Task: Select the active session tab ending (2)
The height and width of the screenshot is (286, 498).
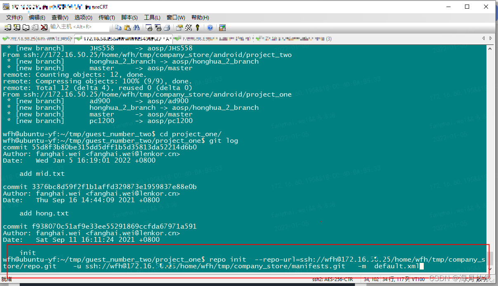Action: 123,39
